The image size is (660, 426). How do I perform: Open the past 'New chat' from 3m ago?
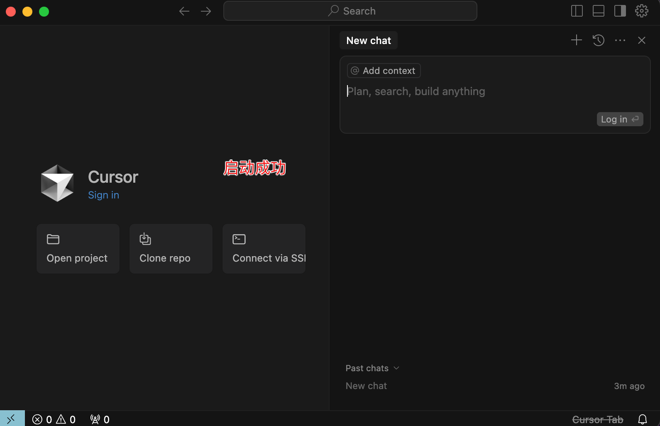(495, 386)
